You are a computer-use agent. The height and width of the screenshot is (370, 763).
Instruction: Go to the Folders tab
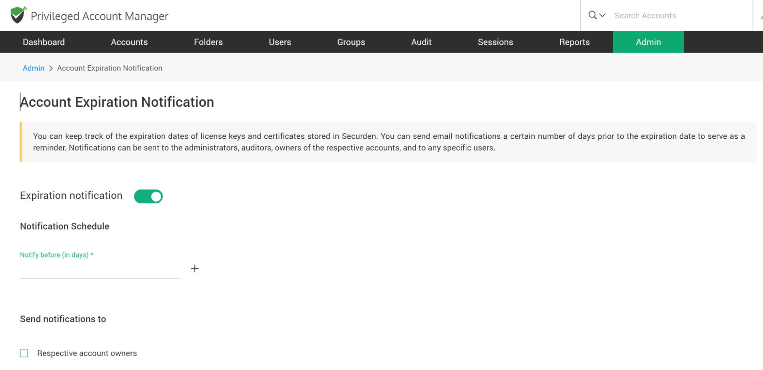pos(208,42)
